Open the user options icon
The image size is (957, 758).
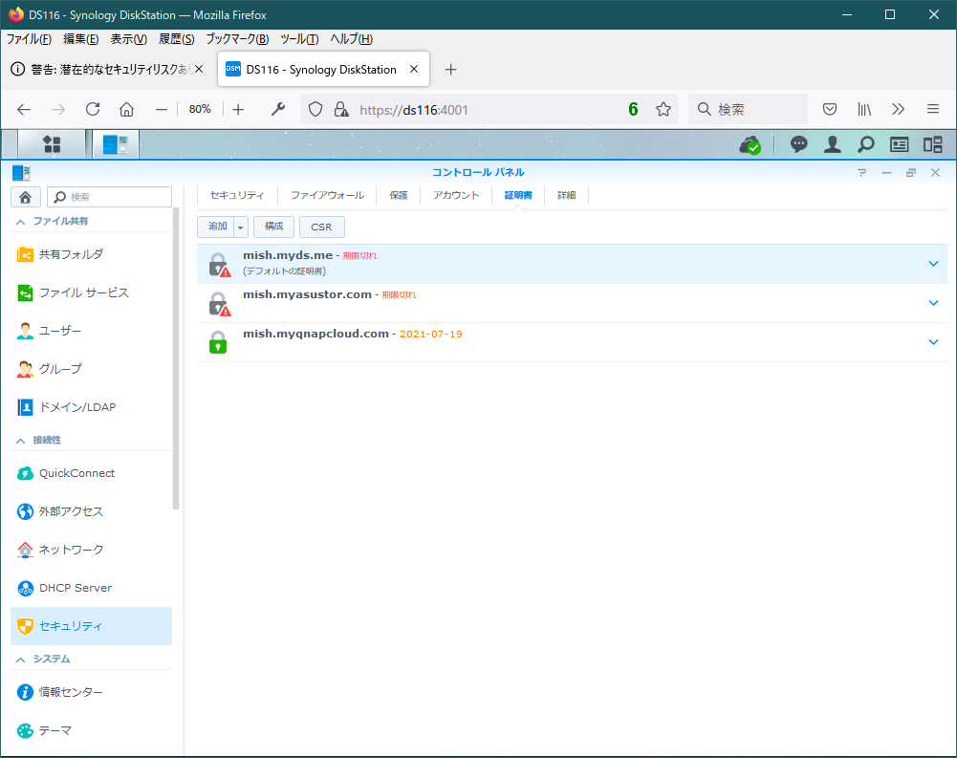pyautogui.click(x=832, y=144)
